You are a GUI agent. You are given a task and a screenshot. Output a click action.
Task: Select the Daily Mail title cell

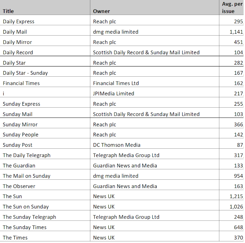click(15, 32)
